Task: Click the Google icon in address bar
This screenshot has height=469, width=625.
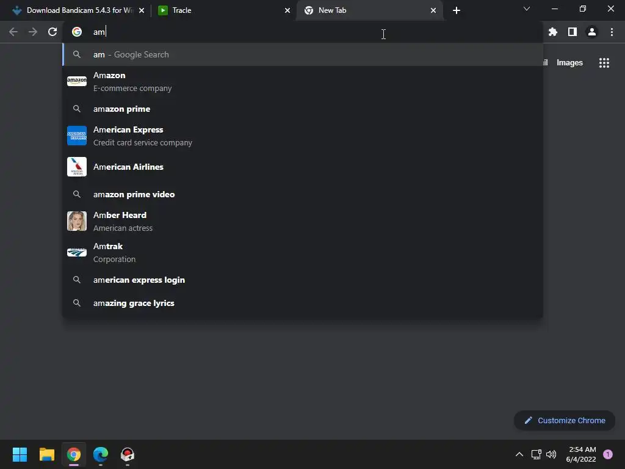Action: coord(77,32)
